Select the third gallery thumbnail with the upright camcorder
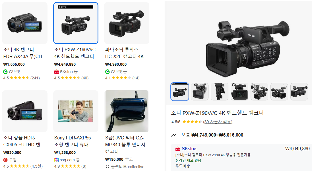This screenshot has width=312, height=171. (220, 92)
